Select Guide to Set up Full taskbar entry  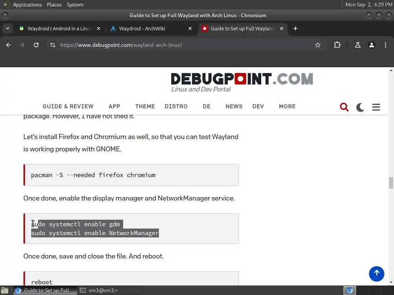(x=45, y=290)
